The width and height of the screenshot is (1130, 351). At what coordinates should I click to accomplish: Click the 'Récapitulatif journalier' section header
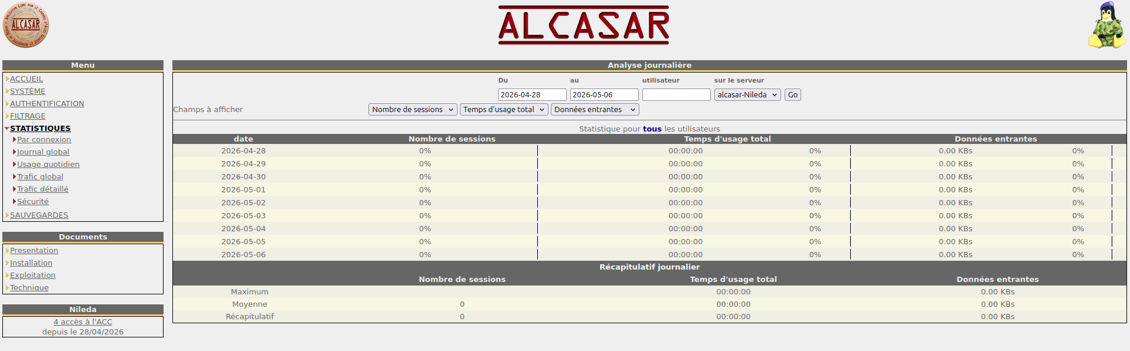(649, 267)
